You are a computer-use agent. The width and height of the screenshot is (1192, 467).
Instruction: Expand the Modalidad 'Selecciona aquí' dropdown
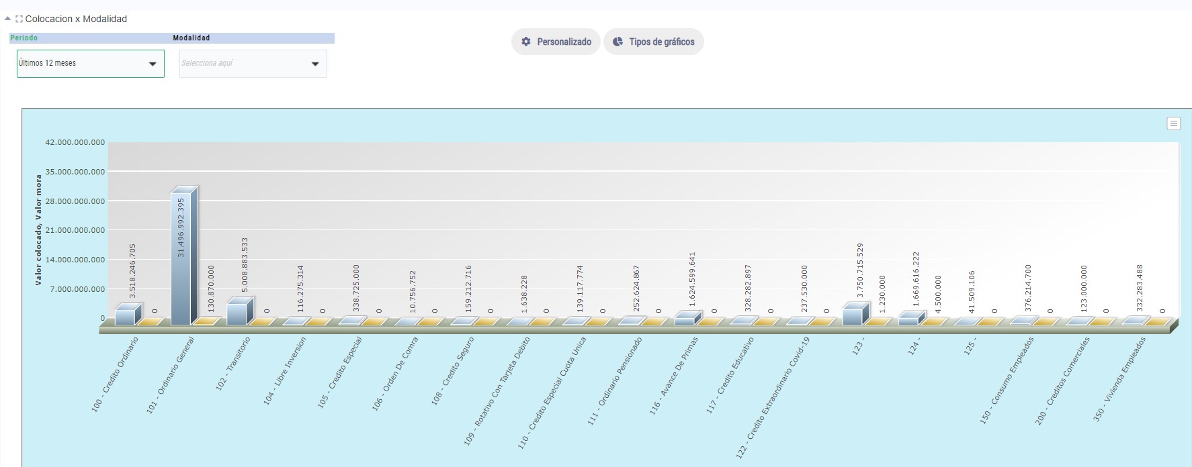coord(253,64)
